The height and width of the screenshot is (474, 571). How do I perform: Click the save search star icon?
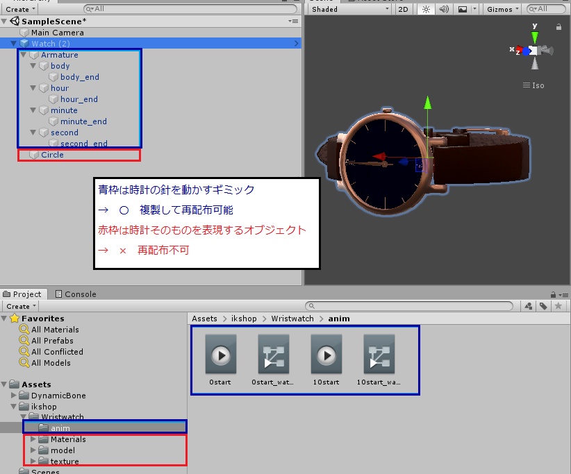(558, 306)
